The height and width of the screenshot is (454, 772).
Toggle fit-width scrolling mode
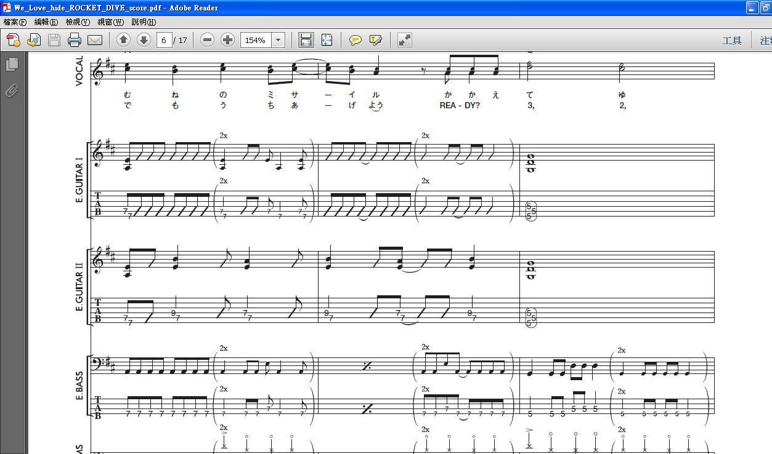pyautogui.click(x=306, y=40)
